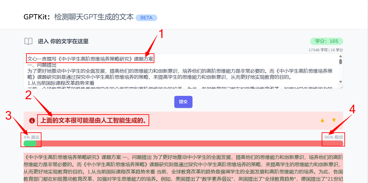Click the 上面的文本很可能是由人工智能生成的 alert message

pos(94,121)
